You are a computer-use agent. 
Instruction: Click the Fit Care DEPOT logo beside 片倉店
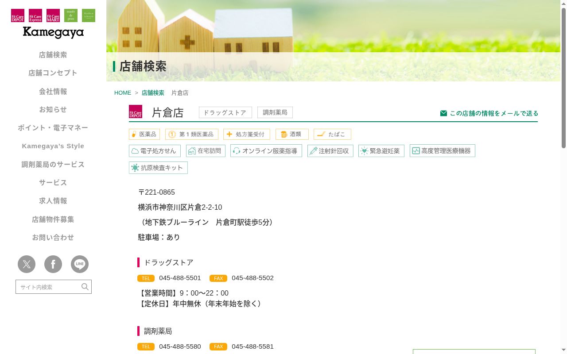click(136, 112)
